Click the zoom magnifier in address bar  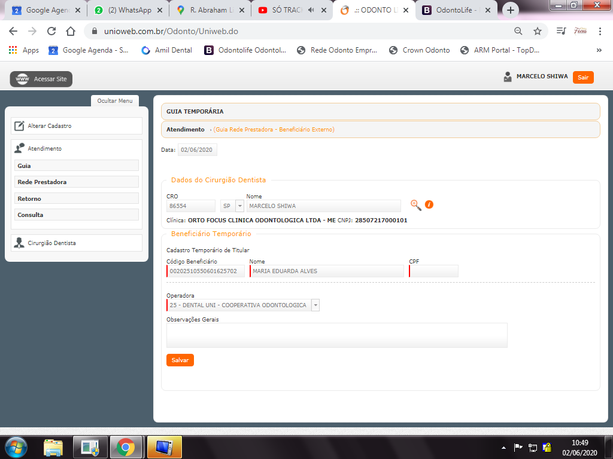[518, 31]
